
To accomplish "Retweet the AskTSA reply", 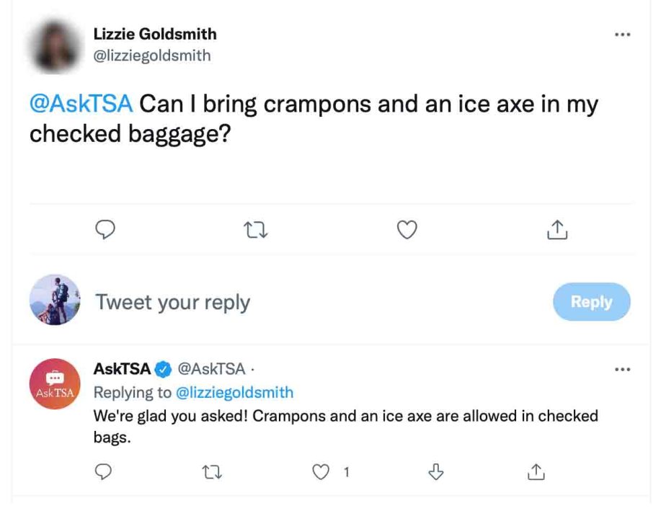I will coord(211,472).
